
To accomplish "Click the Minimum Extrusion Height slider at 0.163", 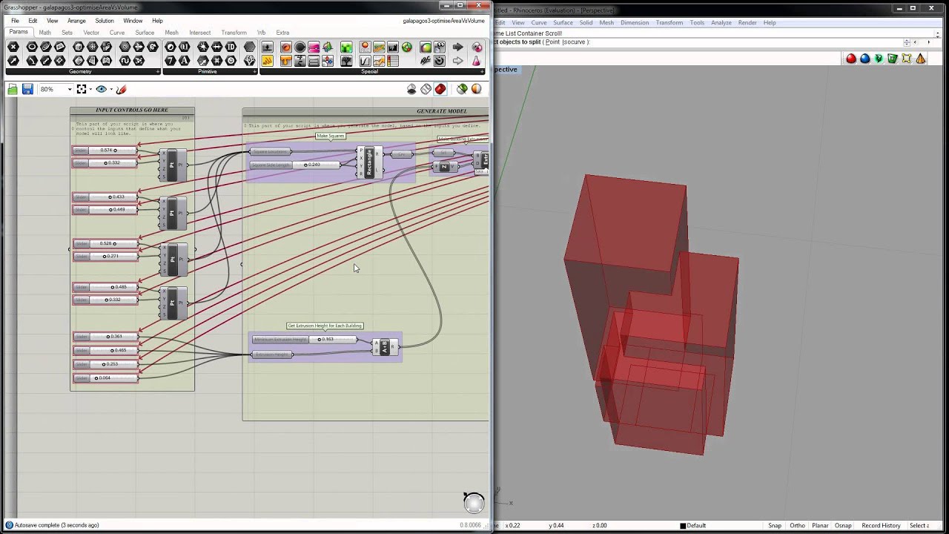I will [305, 340].
